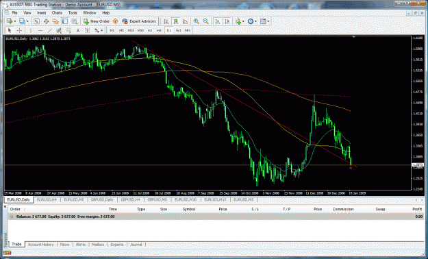The image size is (428, 259).
Task: Switch timeframe to M15
Action: 131,30
